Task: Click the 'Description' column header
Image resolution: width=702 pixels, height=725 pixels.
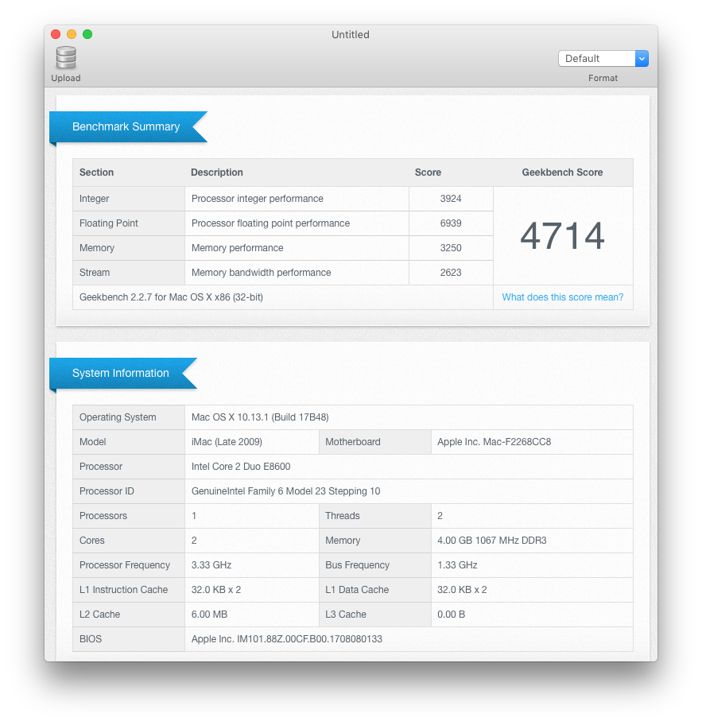Action: (217, 173)
